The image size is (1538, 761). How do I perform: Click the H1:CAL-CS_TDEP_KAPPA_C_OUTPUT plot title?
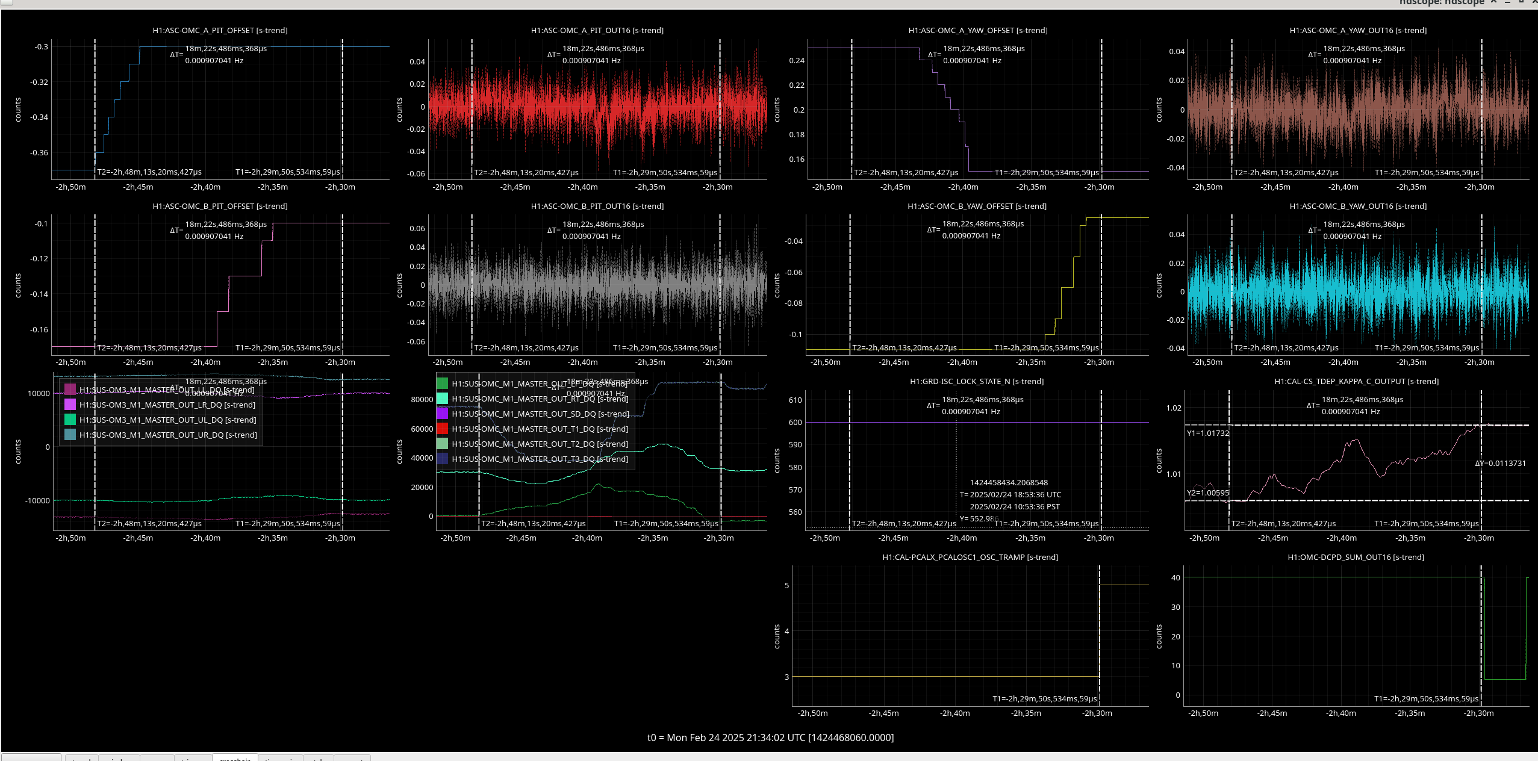point(1356,381)
